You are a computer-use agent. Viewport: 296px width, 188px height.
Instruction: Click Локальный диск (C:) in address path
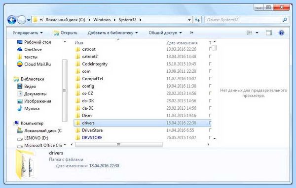pos(65,20)
